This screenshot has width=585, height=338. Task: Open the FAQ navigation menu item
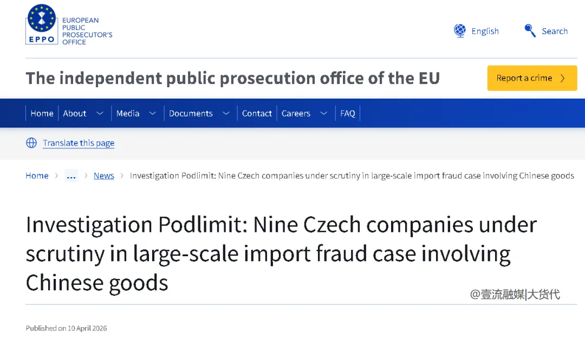pyautogui.click(x=348, y=113)
